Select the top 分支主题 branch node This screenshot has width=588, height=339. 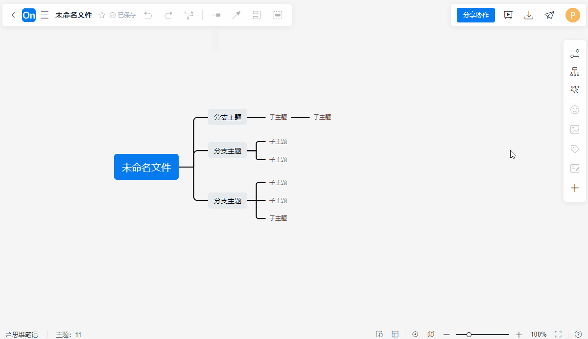[228, 117]
